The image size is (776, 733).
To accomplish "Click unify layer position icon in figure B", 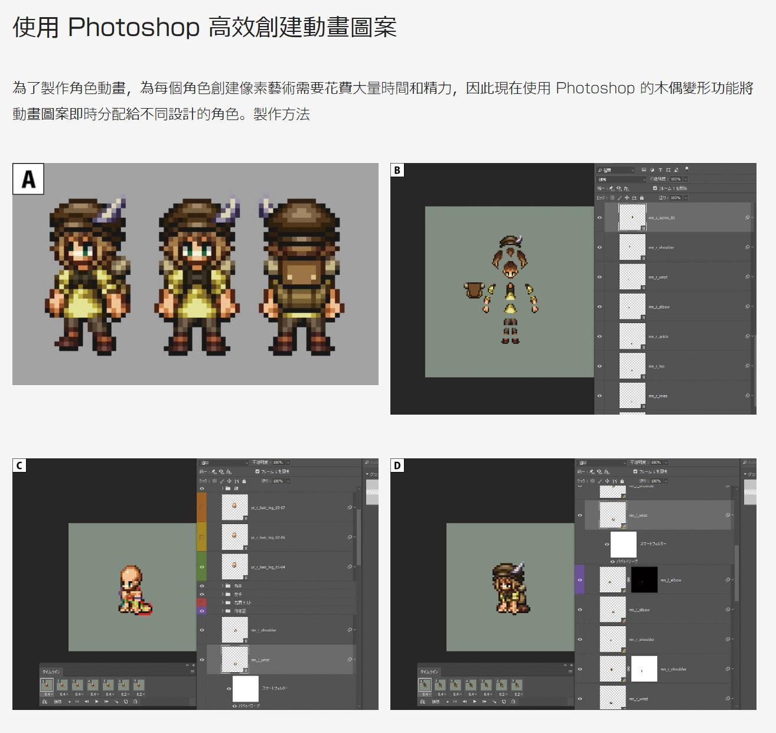I will [x=611, y=188].
